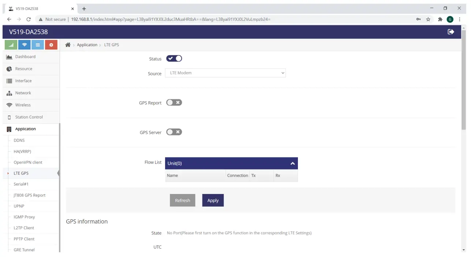
Task: Click the browser forward arrow
Action: coord(19,19)
